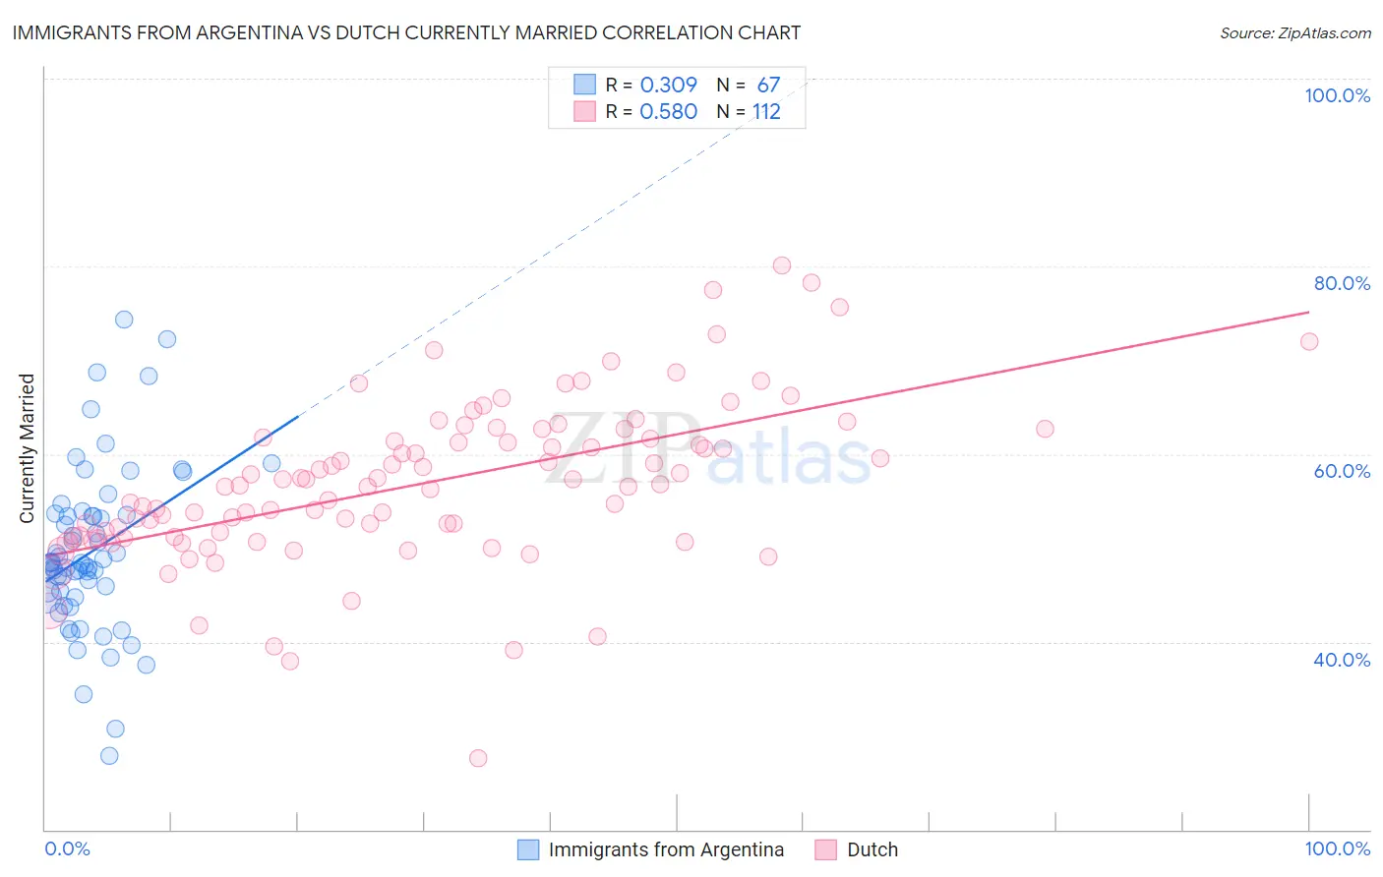The height and width of the screenshot is (877, 1383).
Task: Click the 100.0% x-axis label at bottom right
Action: (x=1338, y=848)
